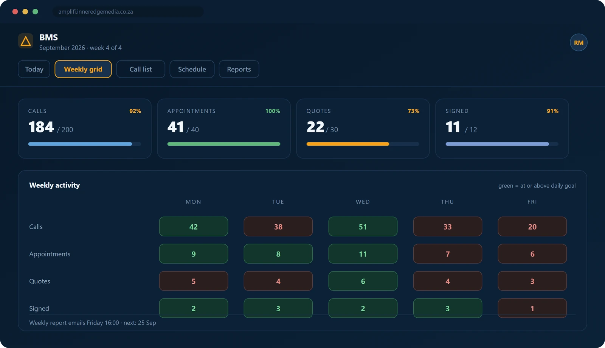
Task: Click the green daily goal legend text
Action: (537, 186)
